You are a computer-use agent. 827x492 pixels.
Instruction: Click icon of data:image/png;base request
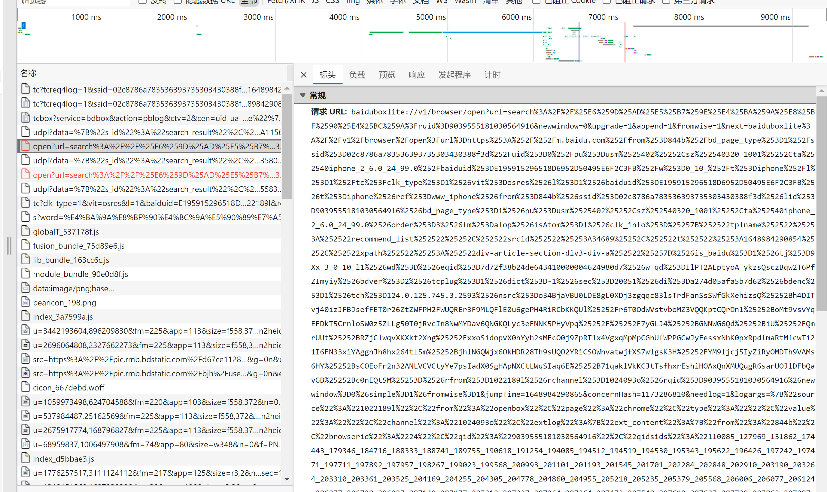(x=26, y=288)
